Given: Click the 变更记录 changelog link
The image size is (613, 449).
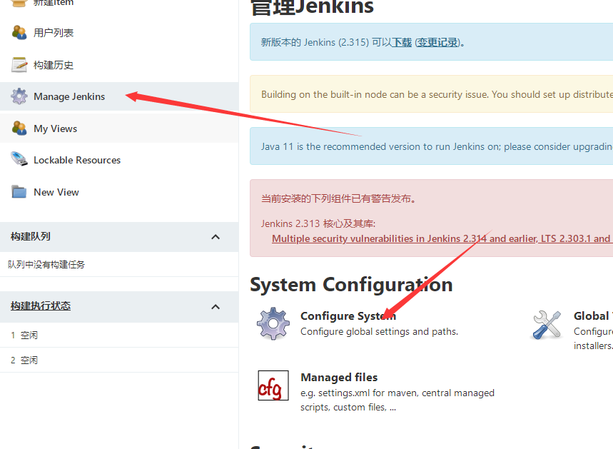Looking at the screenshot, I should click(437, 42).
